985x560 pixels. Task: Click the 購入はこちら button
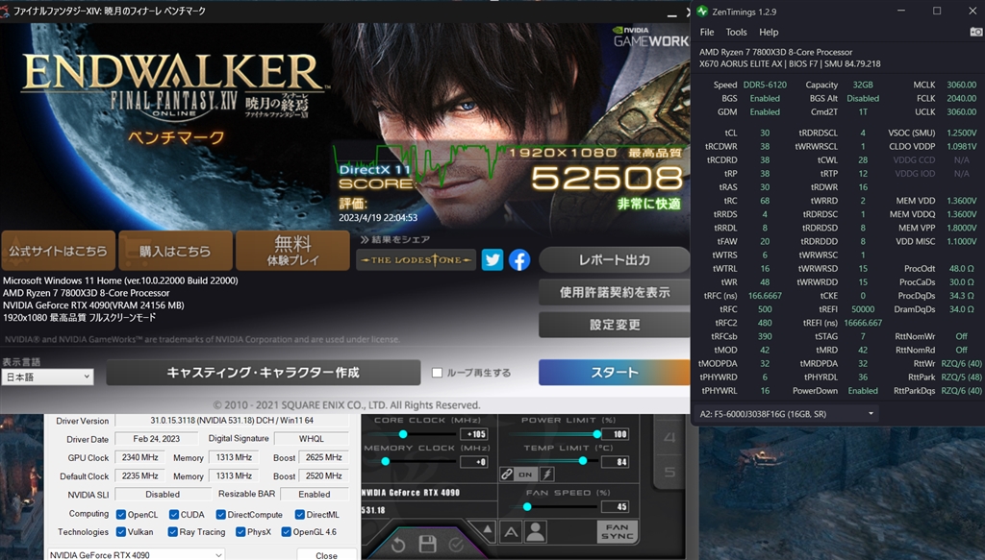pyautogui.click(x=175, y=251)
